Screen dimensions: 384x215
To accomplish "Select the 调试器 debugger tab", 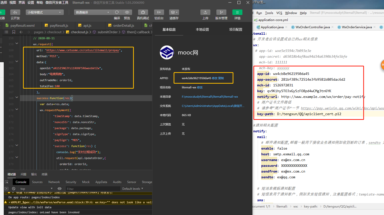I will tap(12, 174).
